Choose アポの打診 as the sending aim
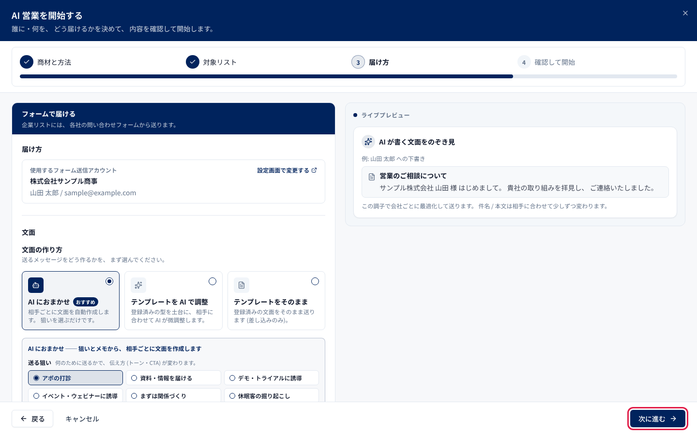This screenshot has height=435, width=697. 76,378
